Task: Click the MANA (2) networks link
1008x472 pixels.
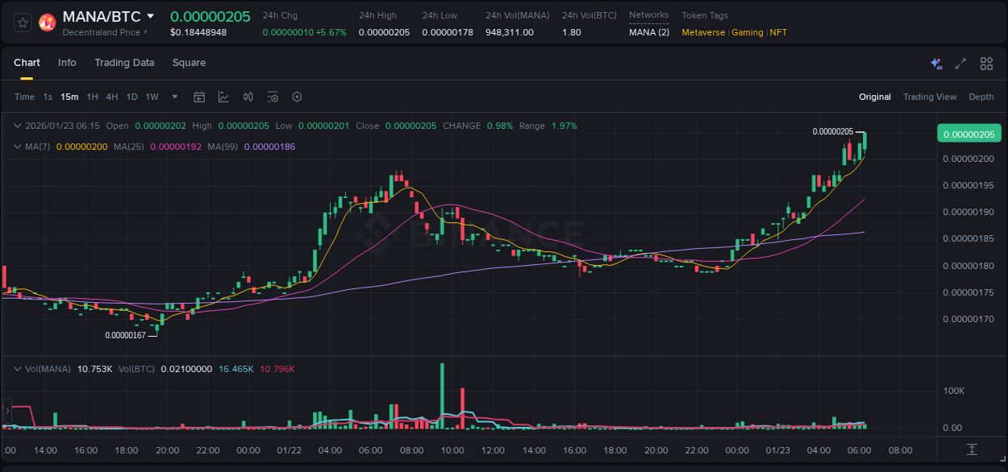Action: 648,32
